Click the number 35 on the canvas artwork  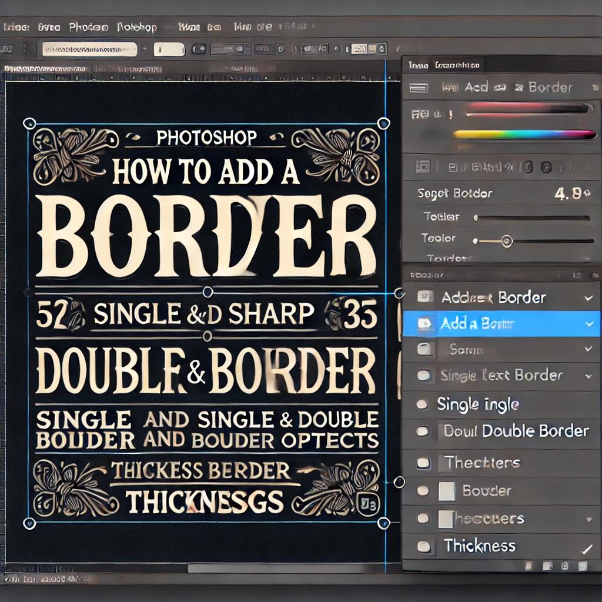[x=360, y=315]
